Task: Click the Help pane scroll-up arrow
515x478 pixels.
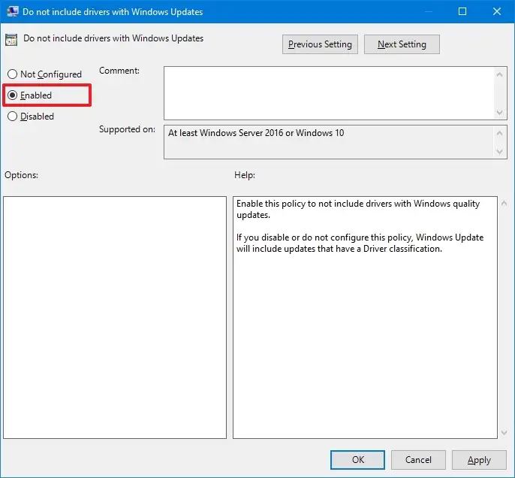Action: click(504, 204)
